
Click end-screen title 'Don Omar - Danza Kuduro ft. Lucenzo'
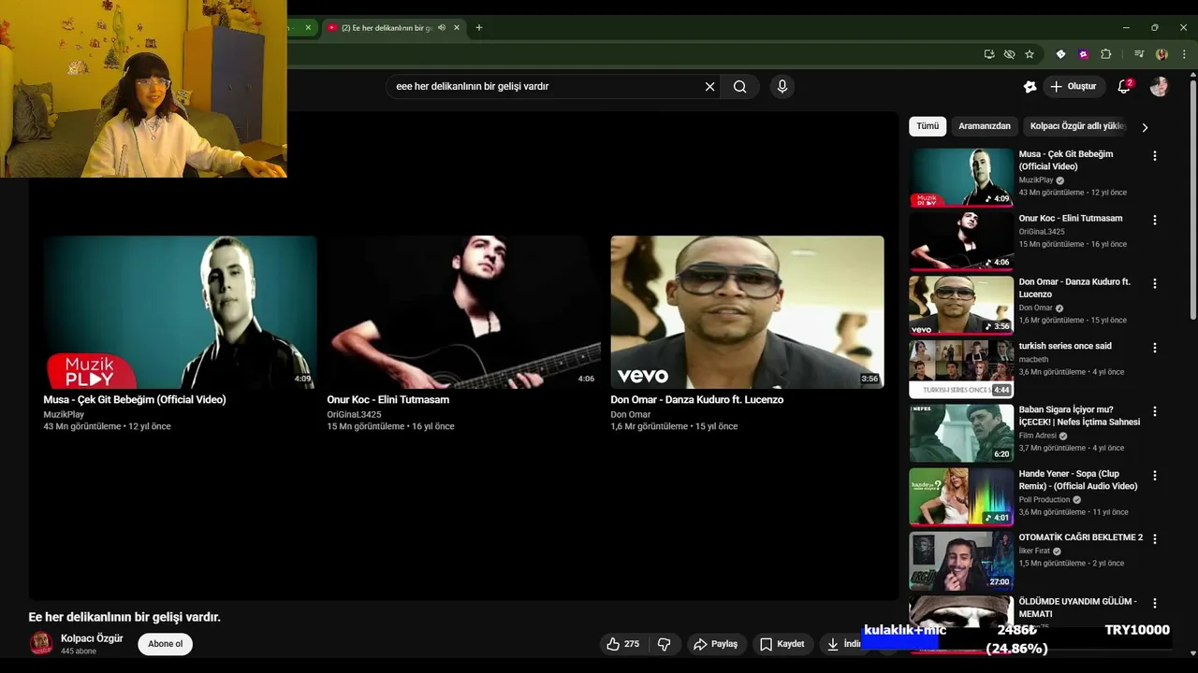(x=696, y=400)
